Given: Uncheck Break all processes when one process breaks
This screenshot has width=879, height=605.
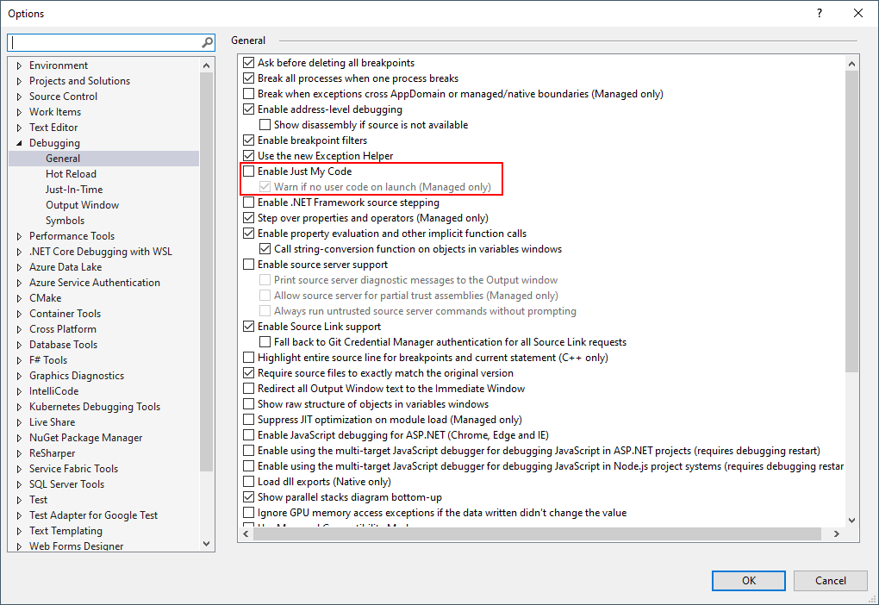Looking at the screenshot, I should coord(248,78).
